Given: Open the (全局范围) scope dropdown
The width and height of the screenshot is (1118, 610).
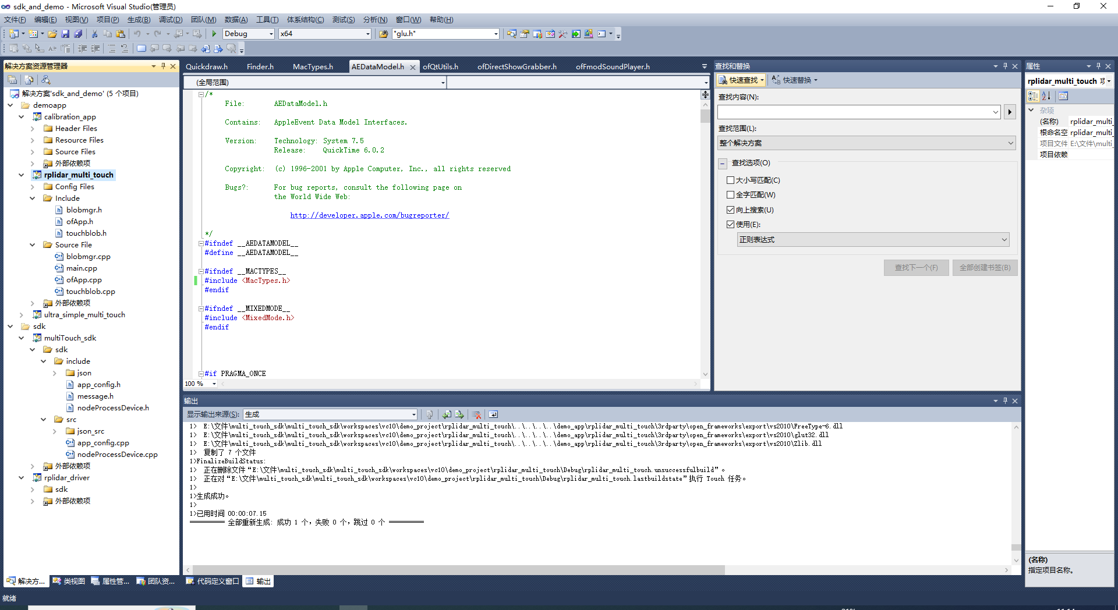Looking at the screenshot, I should (x=315, y=83).
